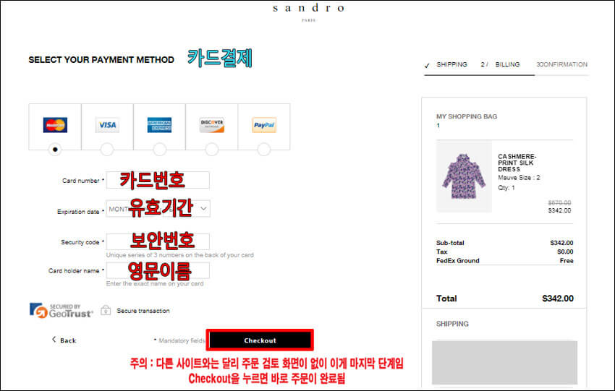
Task: Click the GeoTrust secured badge
Action: 61,311
